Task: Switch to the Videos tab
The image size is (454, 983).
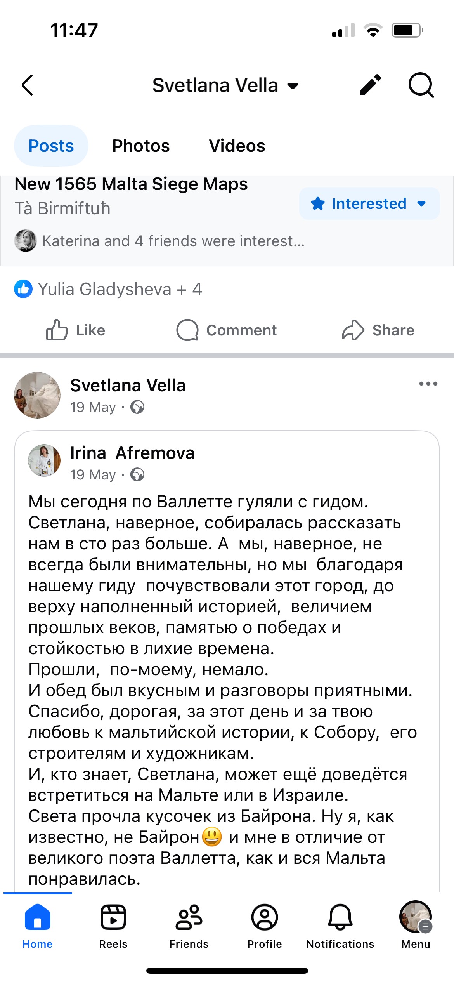Action: tap(237, 146)
